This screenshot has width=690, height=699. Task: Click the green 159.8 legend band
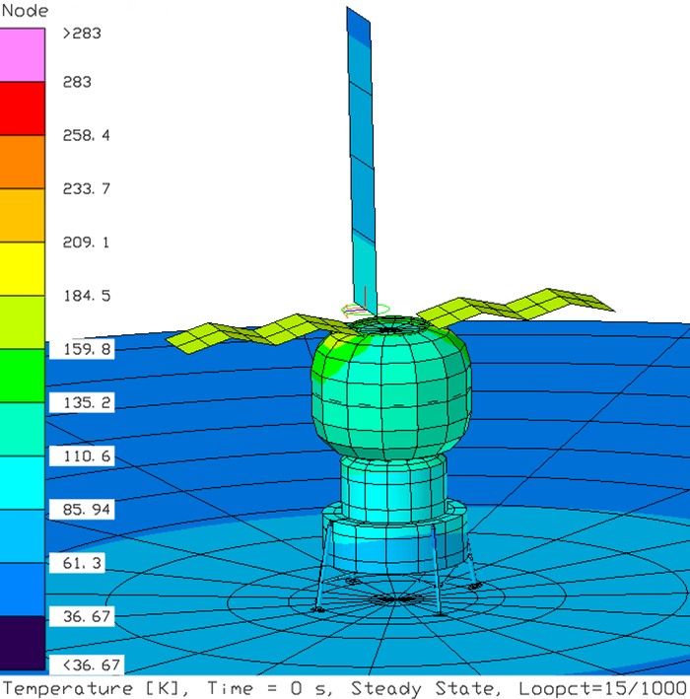23,376
